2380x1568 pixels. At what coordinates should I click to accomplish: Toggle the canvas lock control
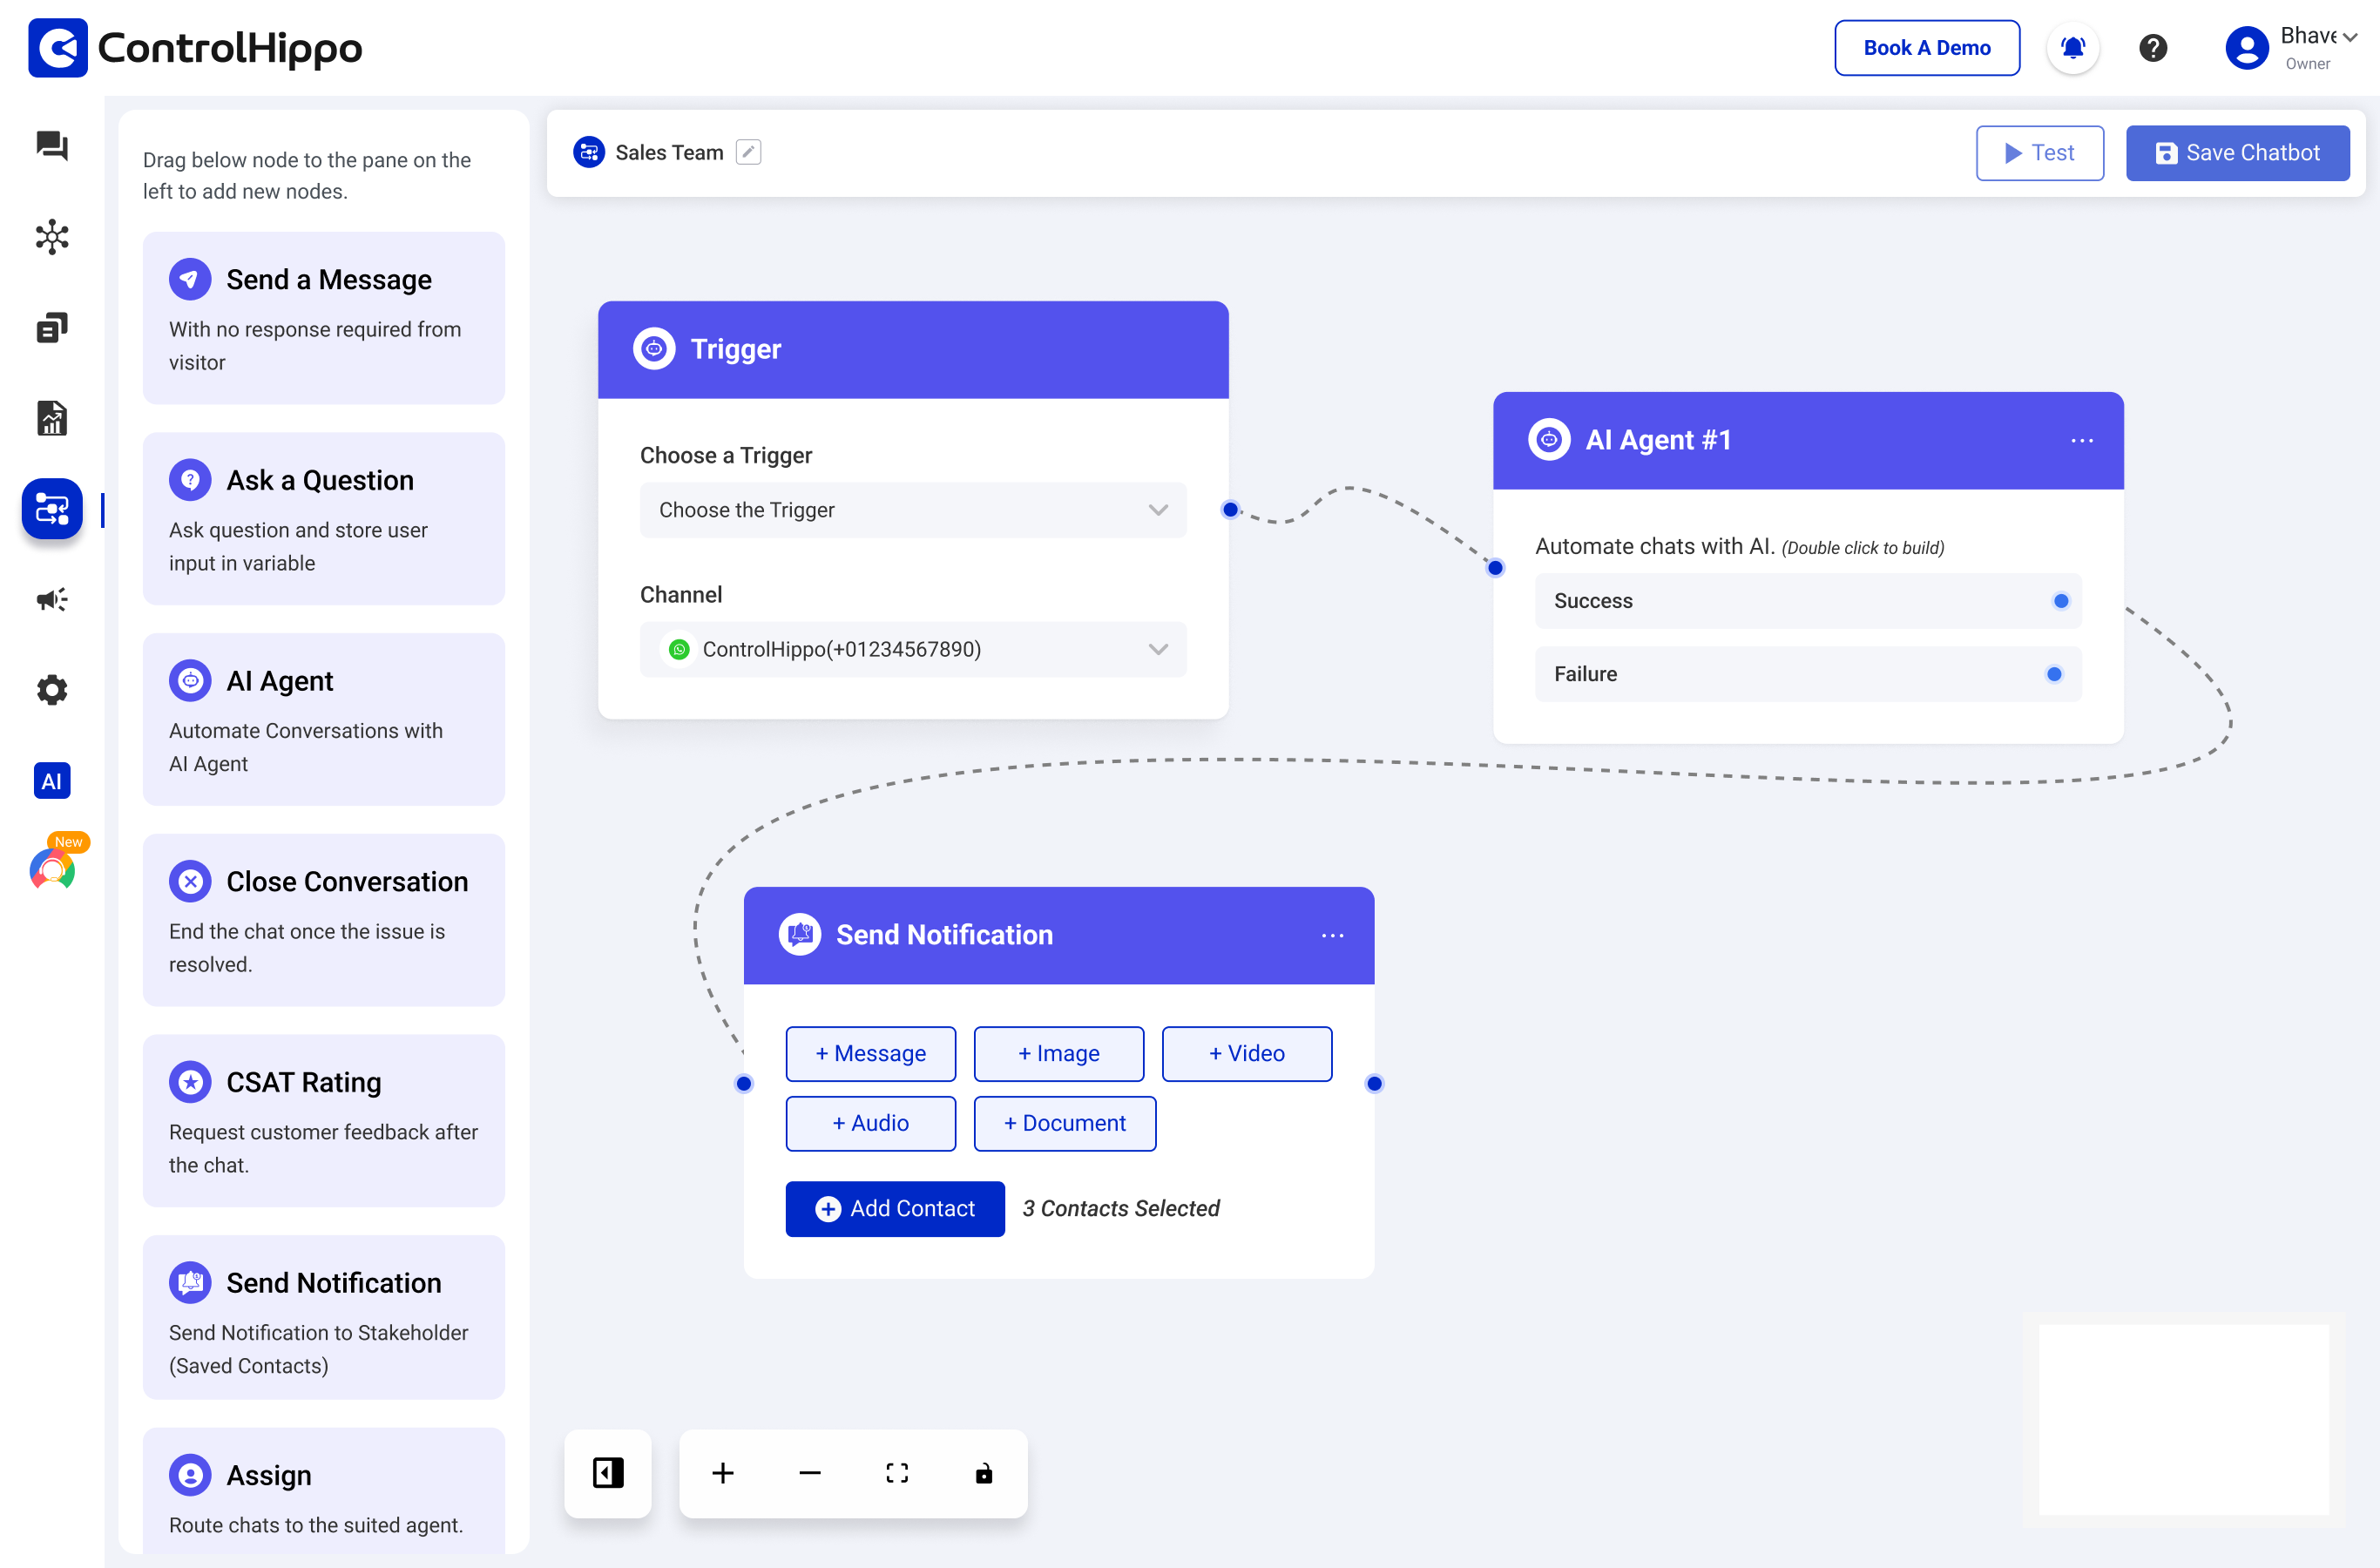coord(984,1473)
